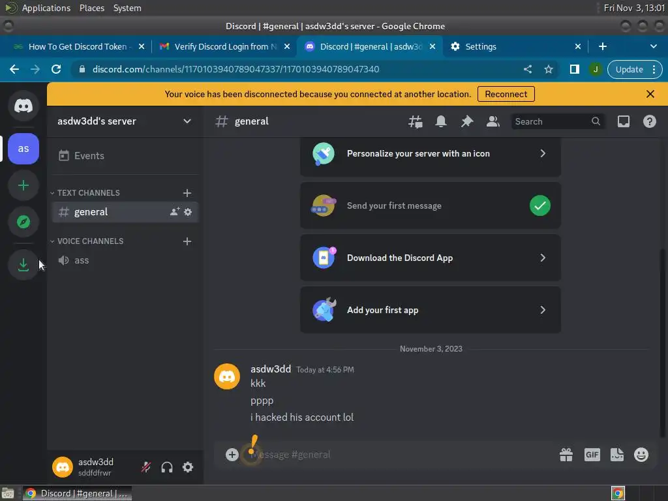Viewport: 668px width, 501px height.
Task: Reload the Discord page
Action: click(x=56, y=69)
